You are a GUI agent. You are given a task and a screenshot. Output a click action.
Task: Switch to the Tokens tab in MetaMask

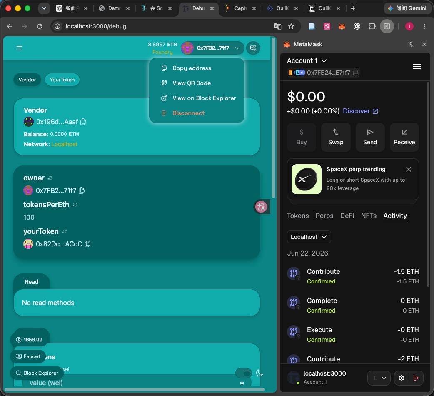(297, 216)
